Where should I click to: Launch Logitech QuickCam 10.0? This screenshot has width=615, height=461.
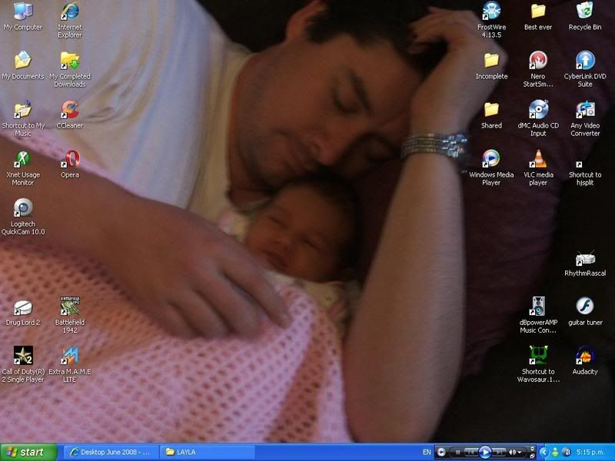point(23,208)
